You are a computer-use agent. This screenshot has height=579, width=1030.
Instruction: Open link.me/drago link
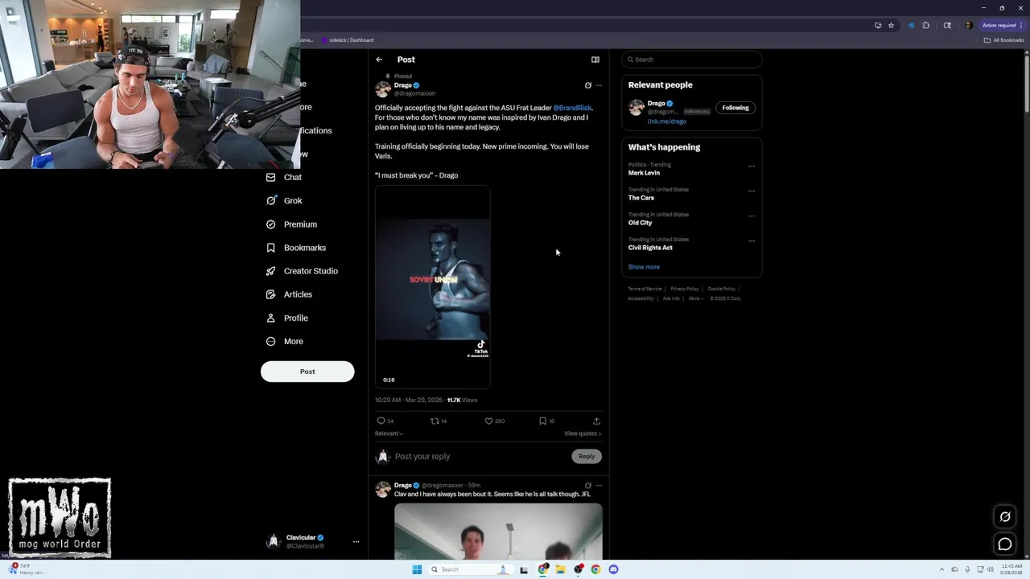667,121
